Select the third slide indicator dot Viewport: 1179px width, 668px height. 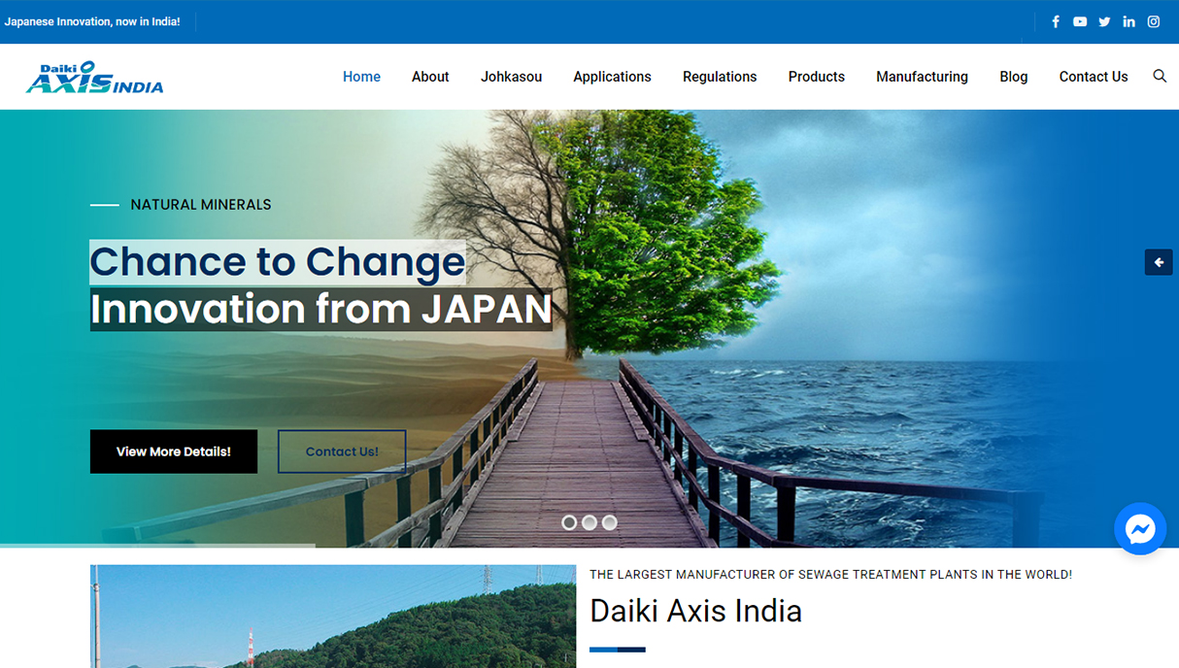[610, 522]
